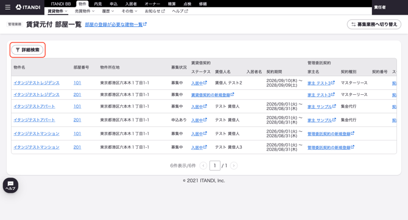Click the 申込あり status cell

click(x=179, y=120)
